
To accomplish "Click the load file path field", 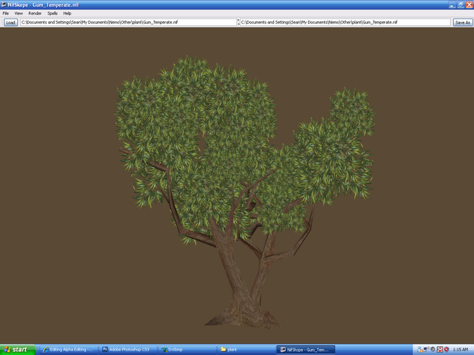I will coord(128,22).
